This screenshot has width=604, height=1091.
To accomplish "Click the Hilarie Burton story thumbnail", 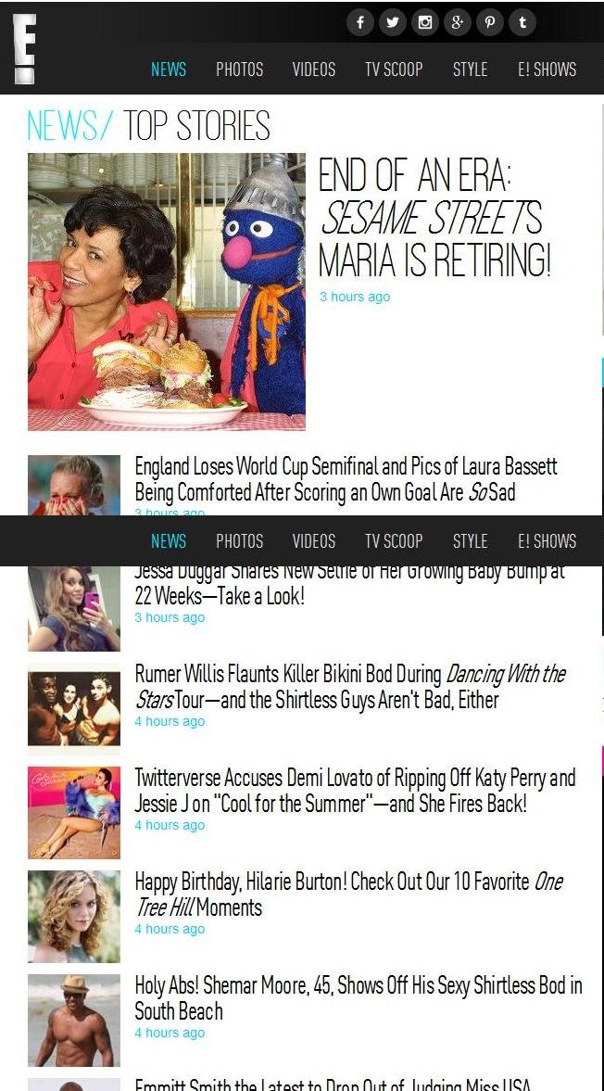I will click(74, 917).
